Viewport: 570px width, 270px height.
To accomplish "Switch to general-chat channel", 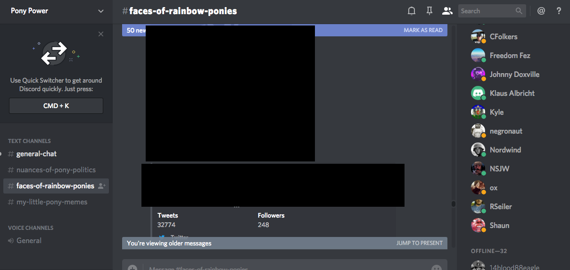I will (36, 154).
